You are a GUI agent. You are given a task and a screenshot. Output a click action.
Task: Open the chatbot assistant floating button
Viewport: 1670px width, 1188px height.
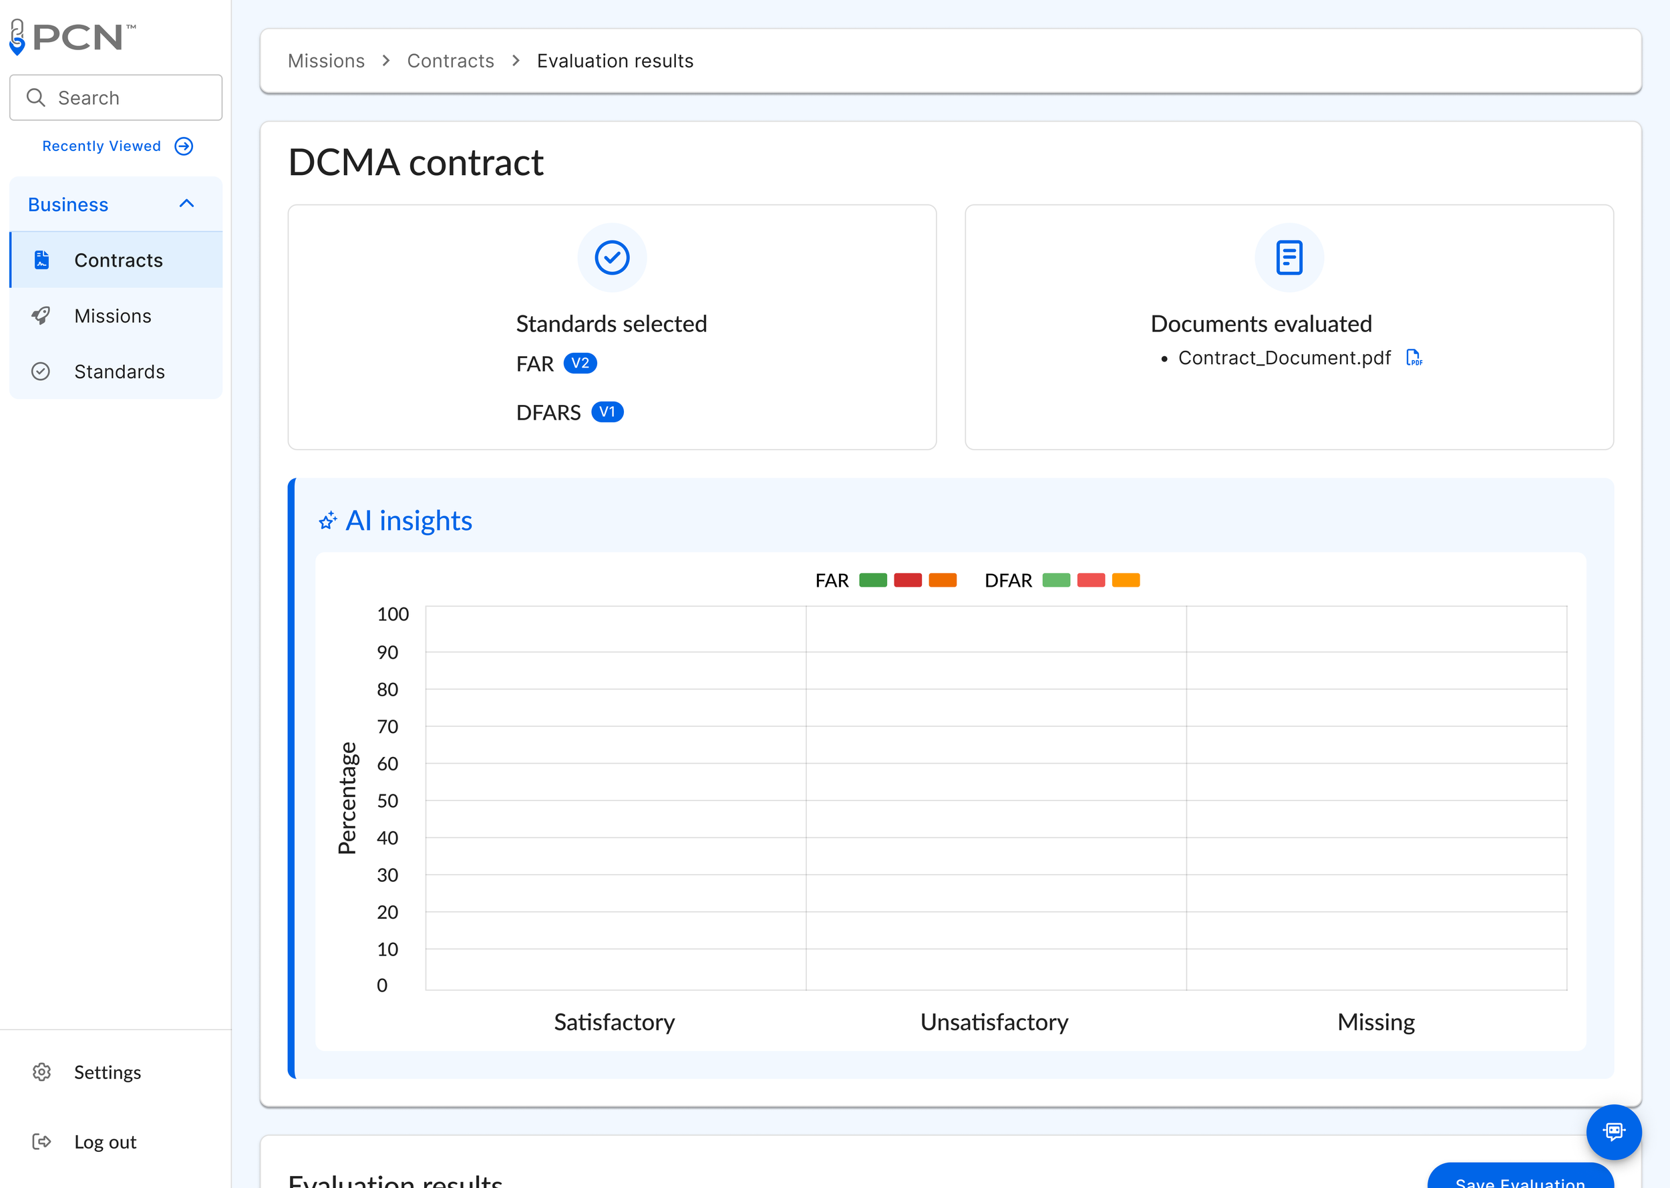pyautogui.click(x=1613, y=1131)
